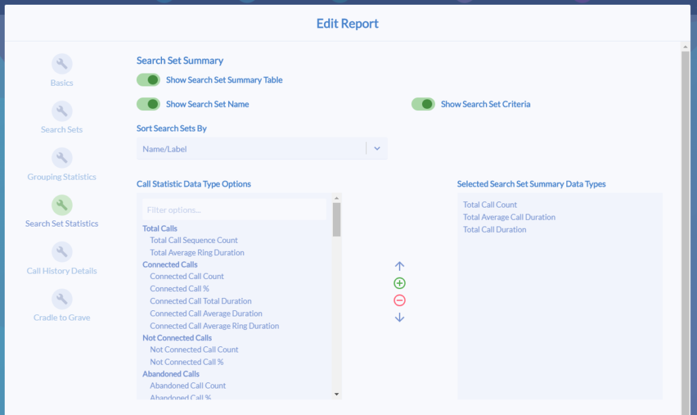This screenshot has height=415, width=697.
Task: Click the Not Connected Calls group header
Action: [177, 337]
